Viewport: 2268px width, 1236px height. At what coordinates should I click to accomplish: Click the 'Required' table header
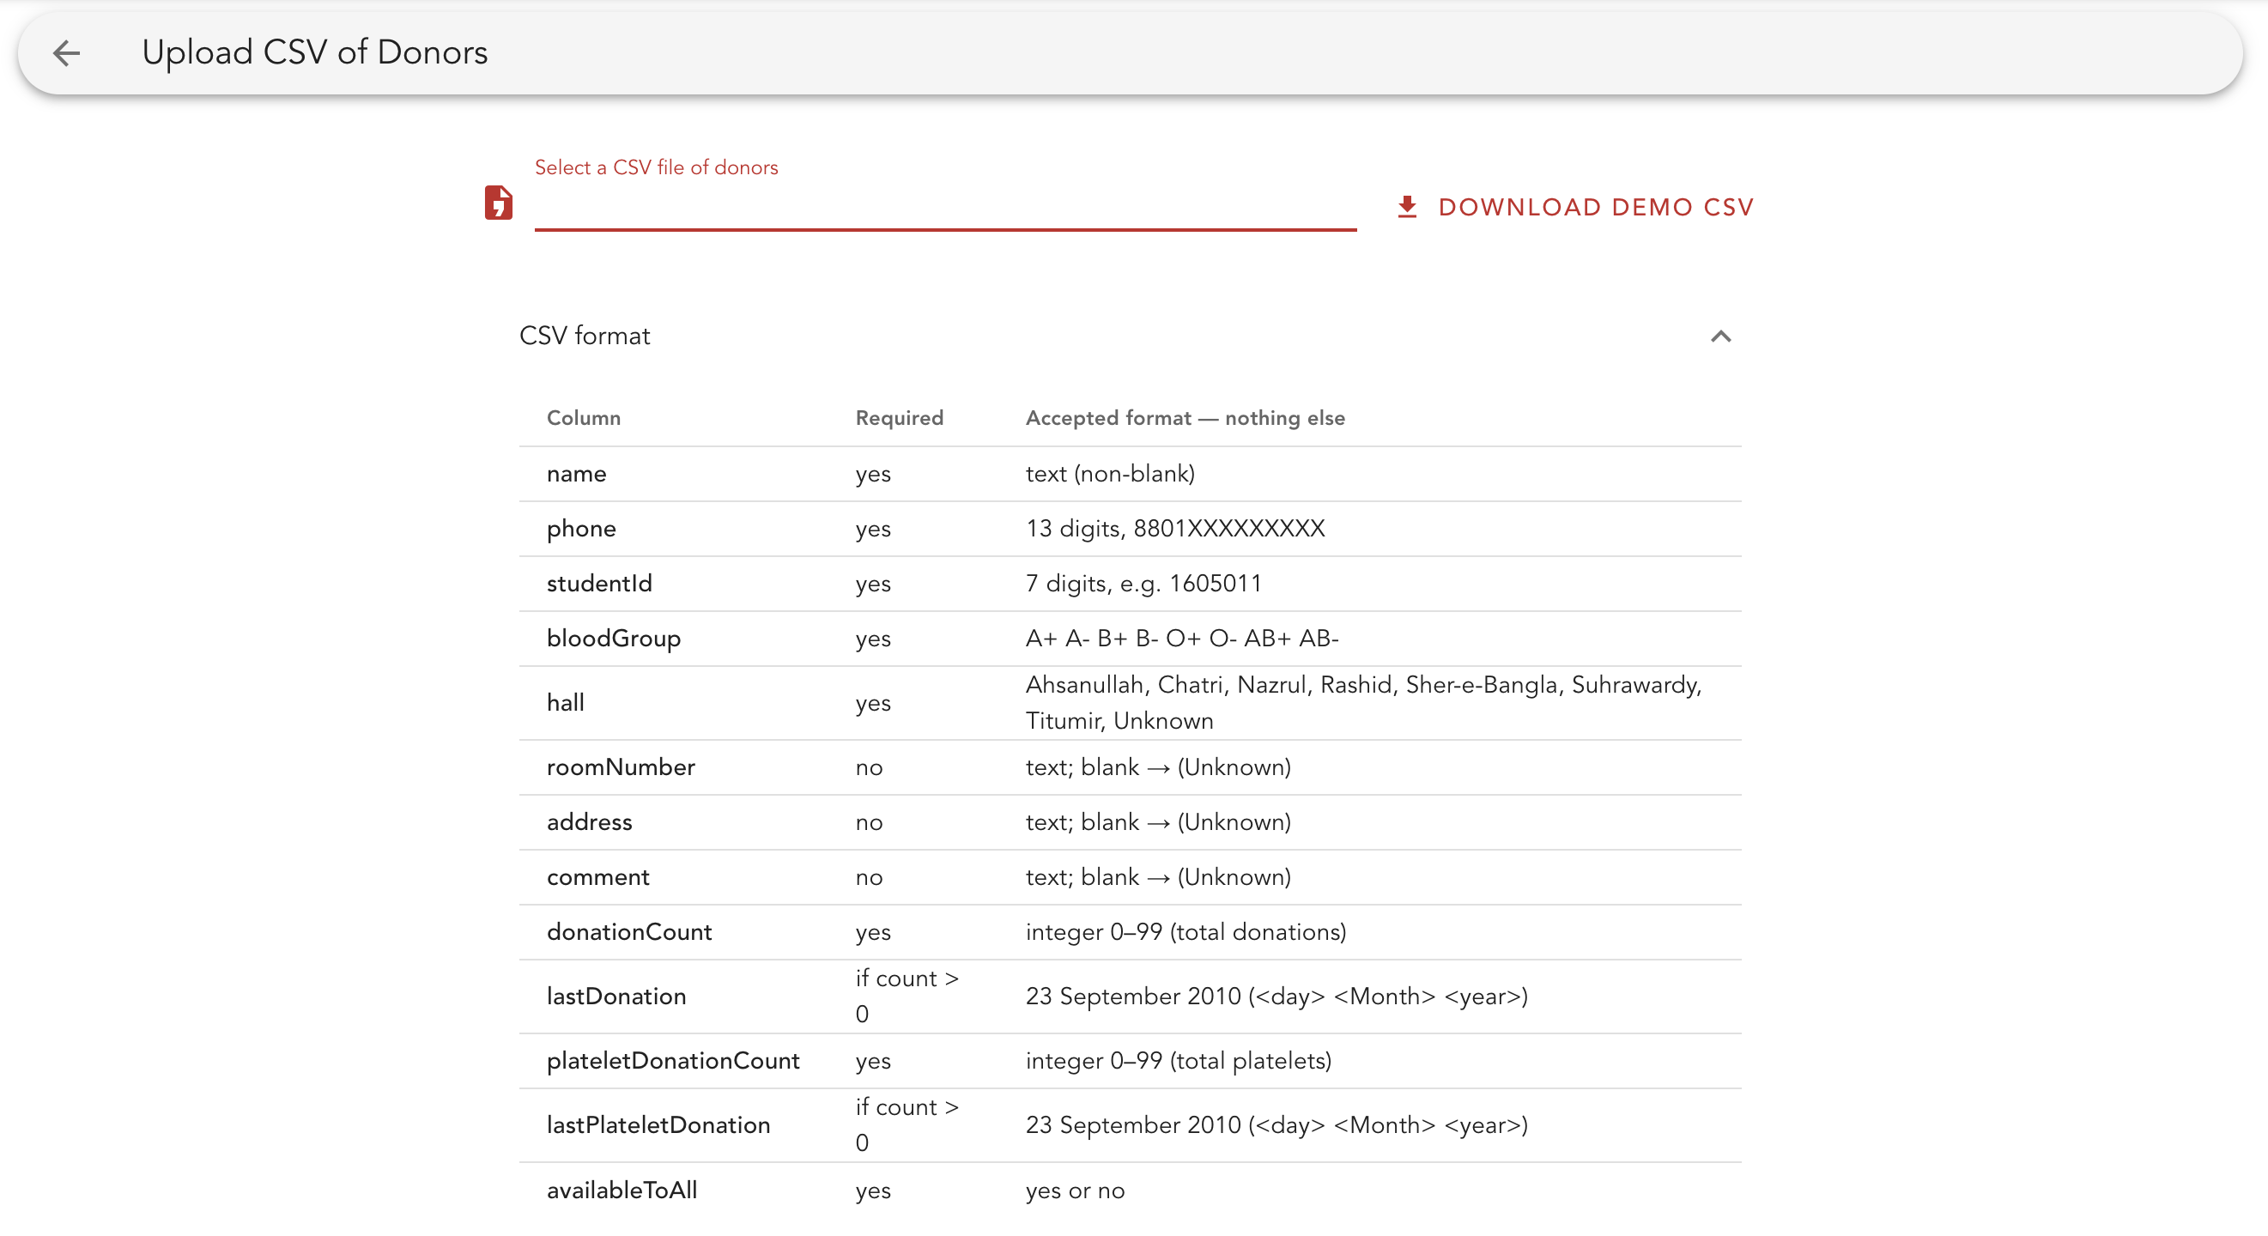[x=899, y=418]
